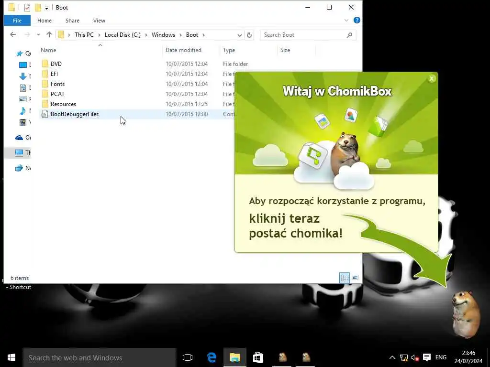Open Network in navigation pane

[x=23, y=168]
